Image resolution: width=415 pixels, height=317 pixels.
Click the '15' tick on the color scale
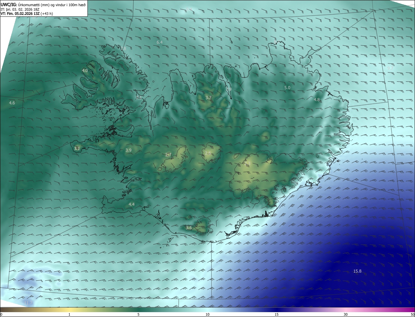coord(277,314)
